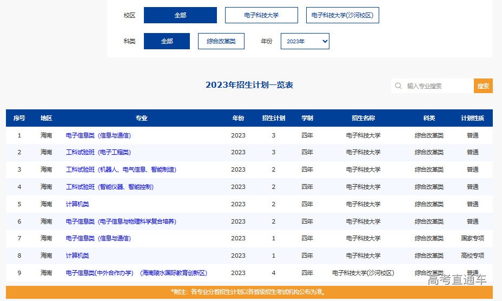Open 工科试验班 (智能仪器、智能控制) link
The image size is (502, 301).
[x=110, y=187]
